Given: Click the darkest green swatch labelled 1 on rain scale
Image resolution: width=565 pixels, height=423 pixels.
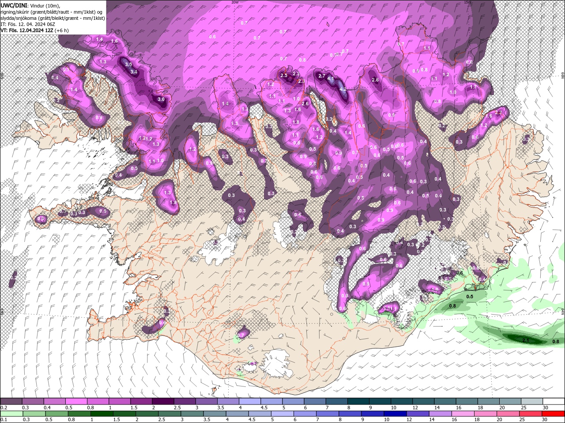Looking at the screenshot, I should 102,414.
